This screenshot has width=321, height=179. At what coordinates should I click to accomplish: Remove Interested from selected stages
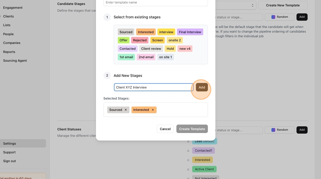coord(153,110)
